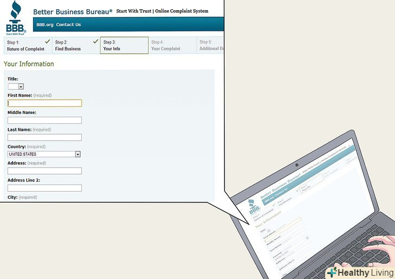Click the Online Complaint System text
Viewport: 395px width, 279px height.
click(182, 11)
